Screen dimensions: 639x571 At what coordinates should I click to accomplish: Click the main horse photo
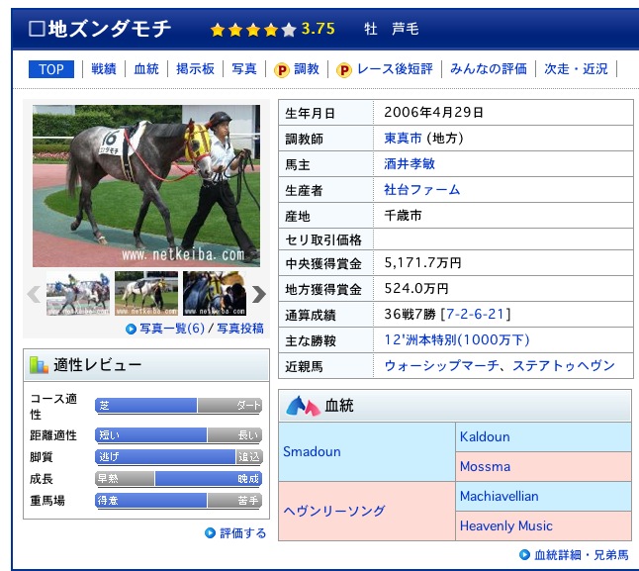tap(145, 185)
